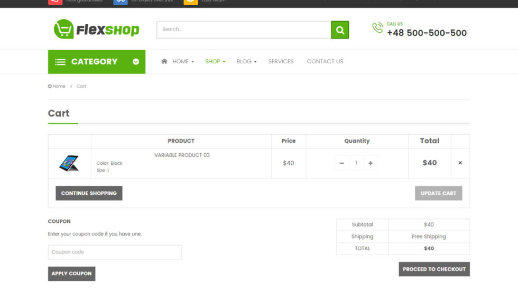Open the Contact Us page

coord(325,61)
